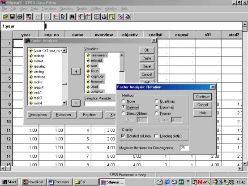Select the Equamax rotation method
This screenshot has width=248, height=186.
point(156,107)
